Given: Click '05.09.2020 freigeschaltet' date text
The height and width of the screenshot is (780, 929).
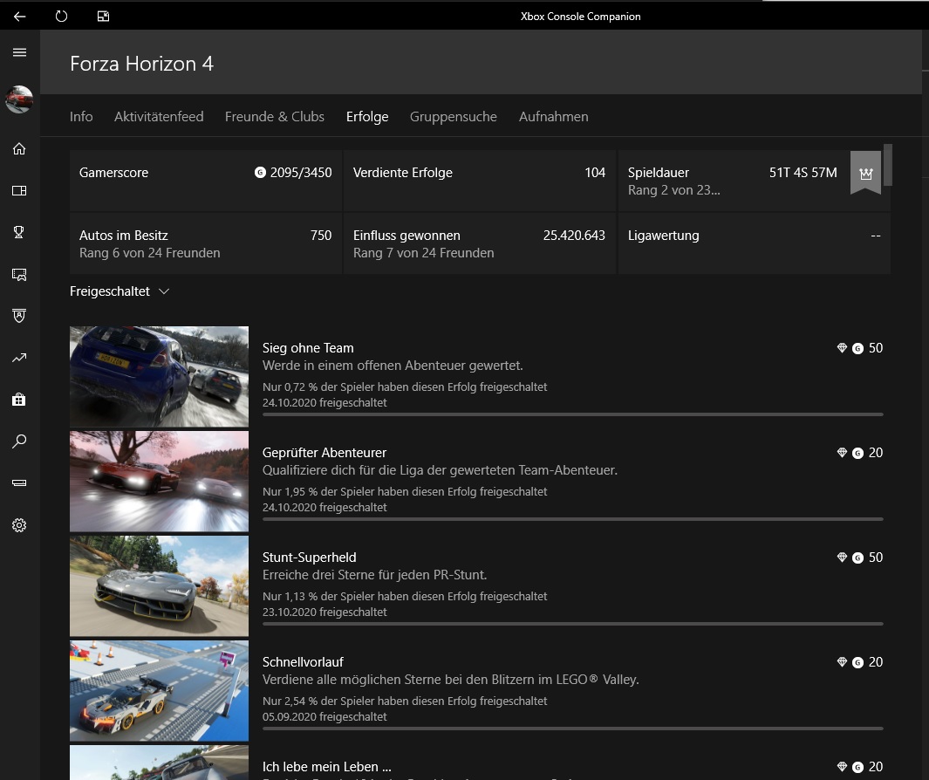Looking at the screenshot, I should click(x=324, y=717).
